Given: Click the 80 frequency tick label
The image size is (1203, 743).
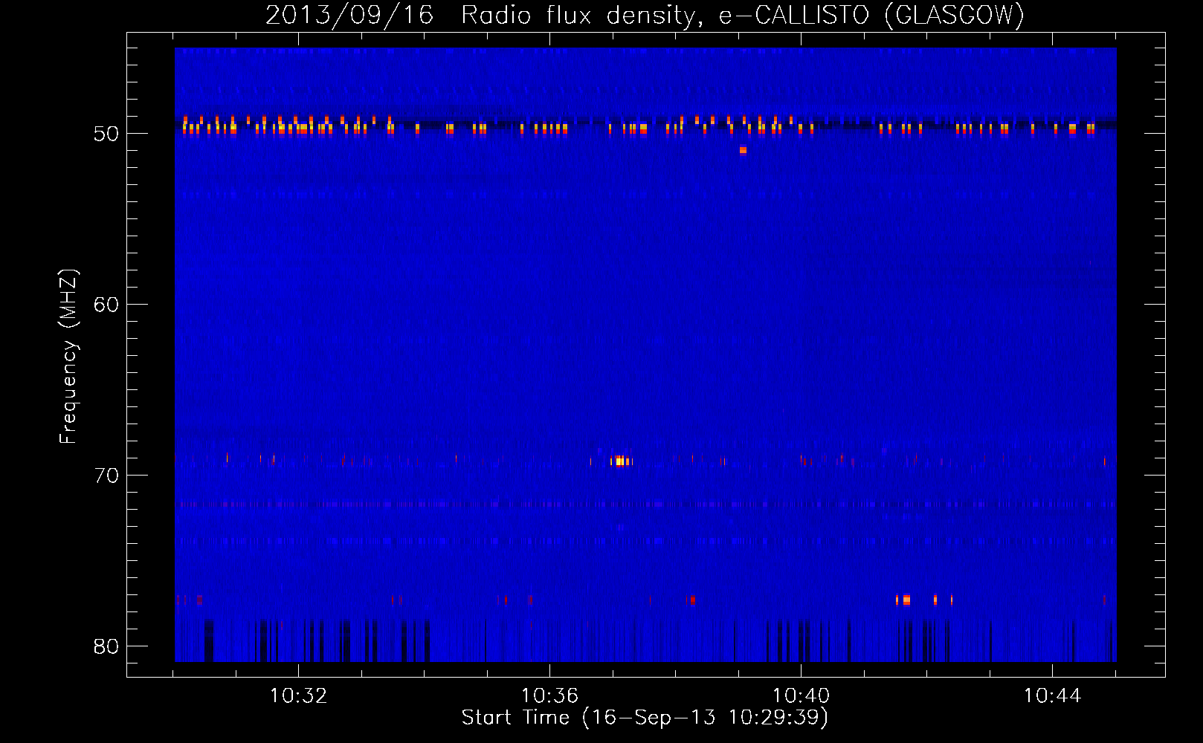Looking at the screenshot, I should (106, 646).
